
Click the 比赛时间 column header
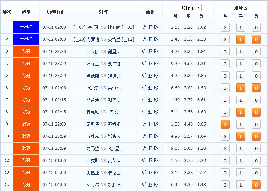(x=54, y=12)
